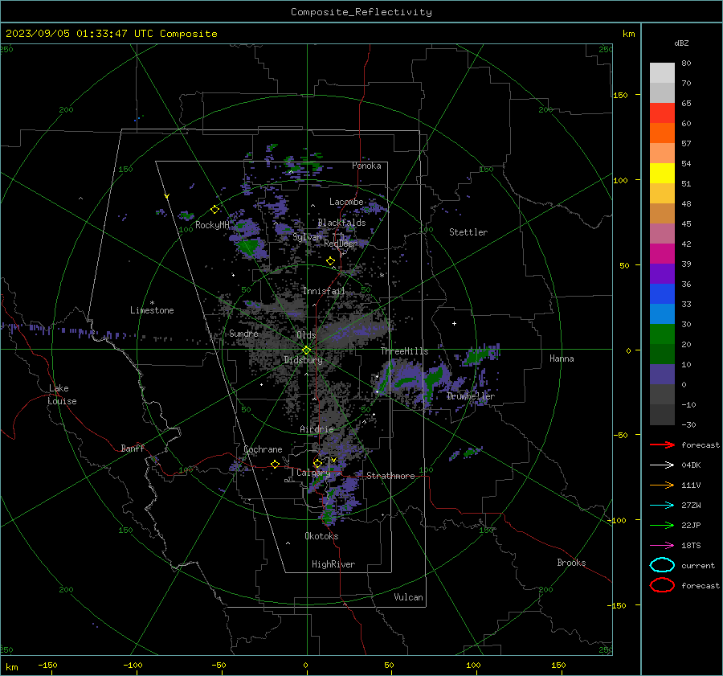Click the Olds city label
Image resolution: width=723 pixels, height=676 pixels.
[x=306, y=335]
